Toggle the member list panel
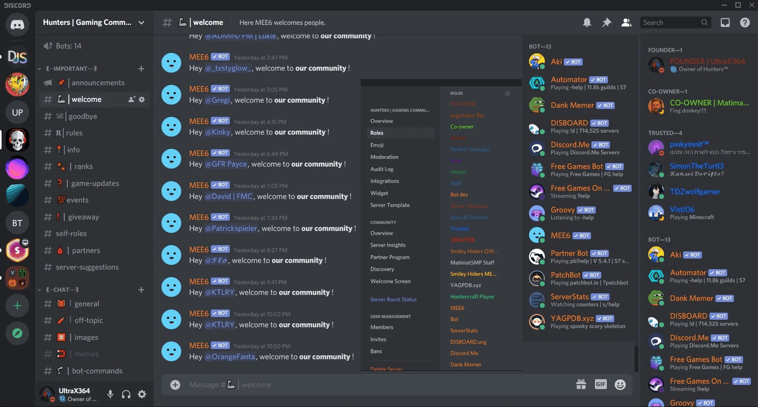This screenshot has width=758, height=407. [x=626, y=23]
